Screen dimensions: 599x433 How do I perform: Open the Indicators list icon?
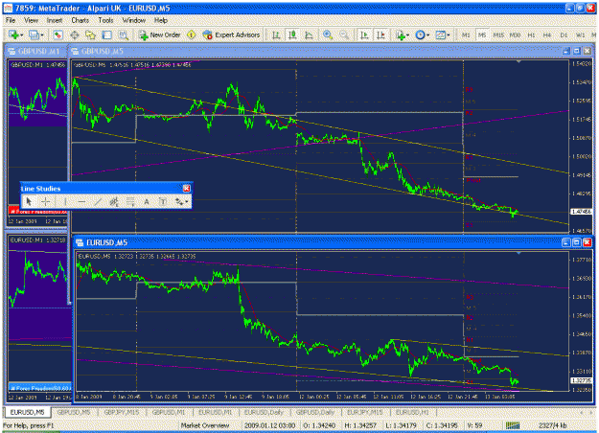pos(401,35)
